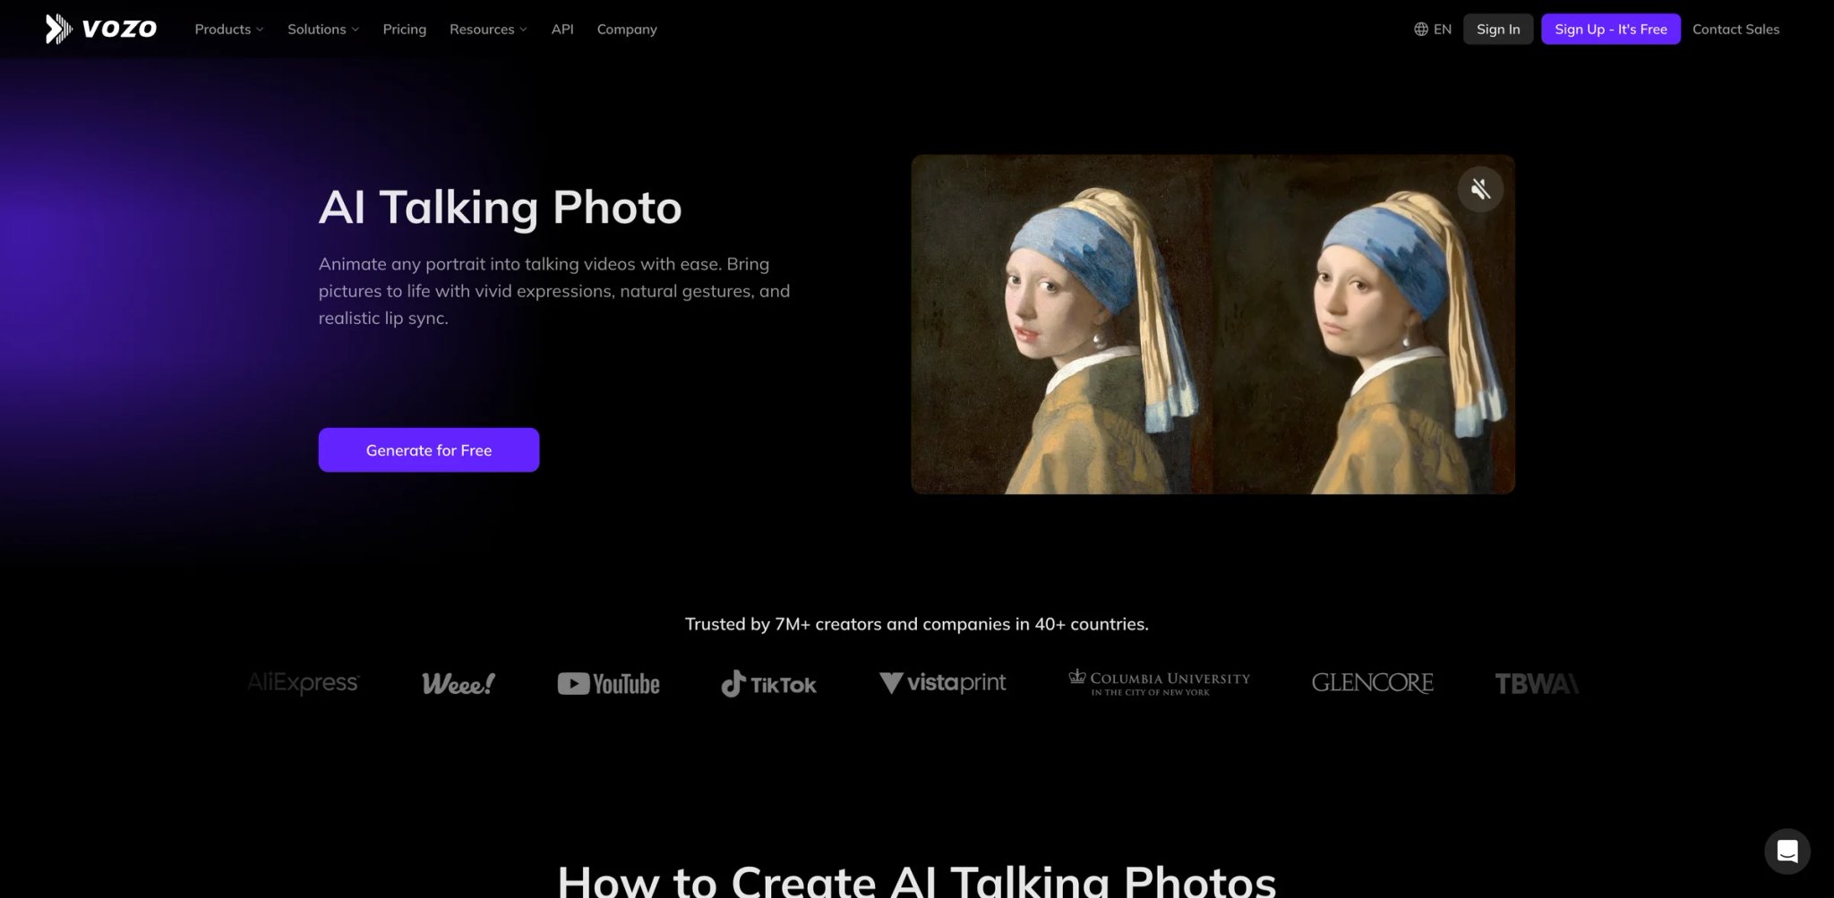Screen dimensions: 1834x898
Task: Click the Weee! logo
Action: pyautogui.click(x=458, y=684)
